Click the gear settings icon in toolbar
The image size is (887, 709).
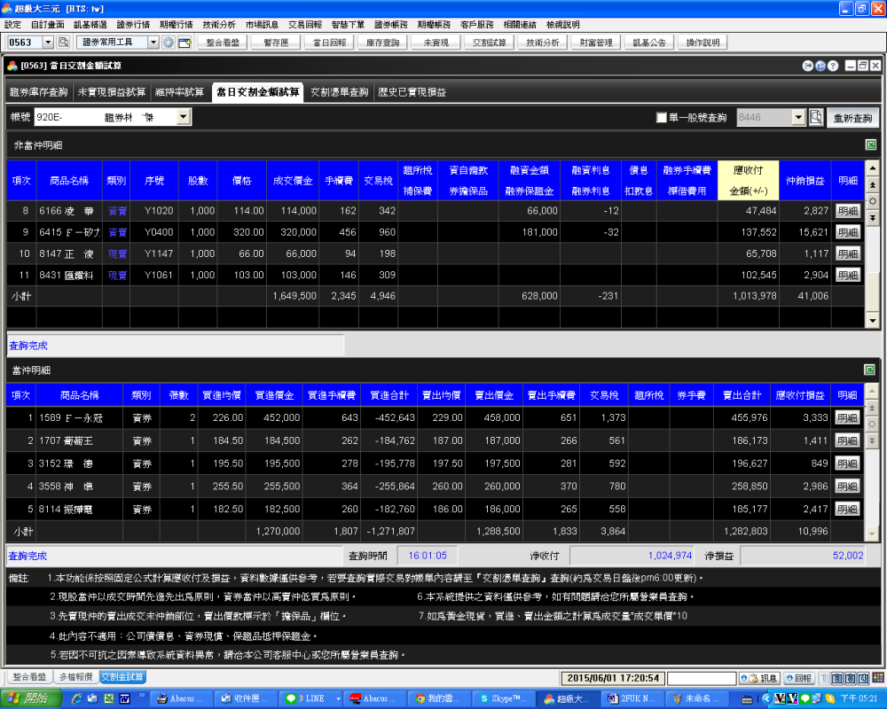[169, 43]
